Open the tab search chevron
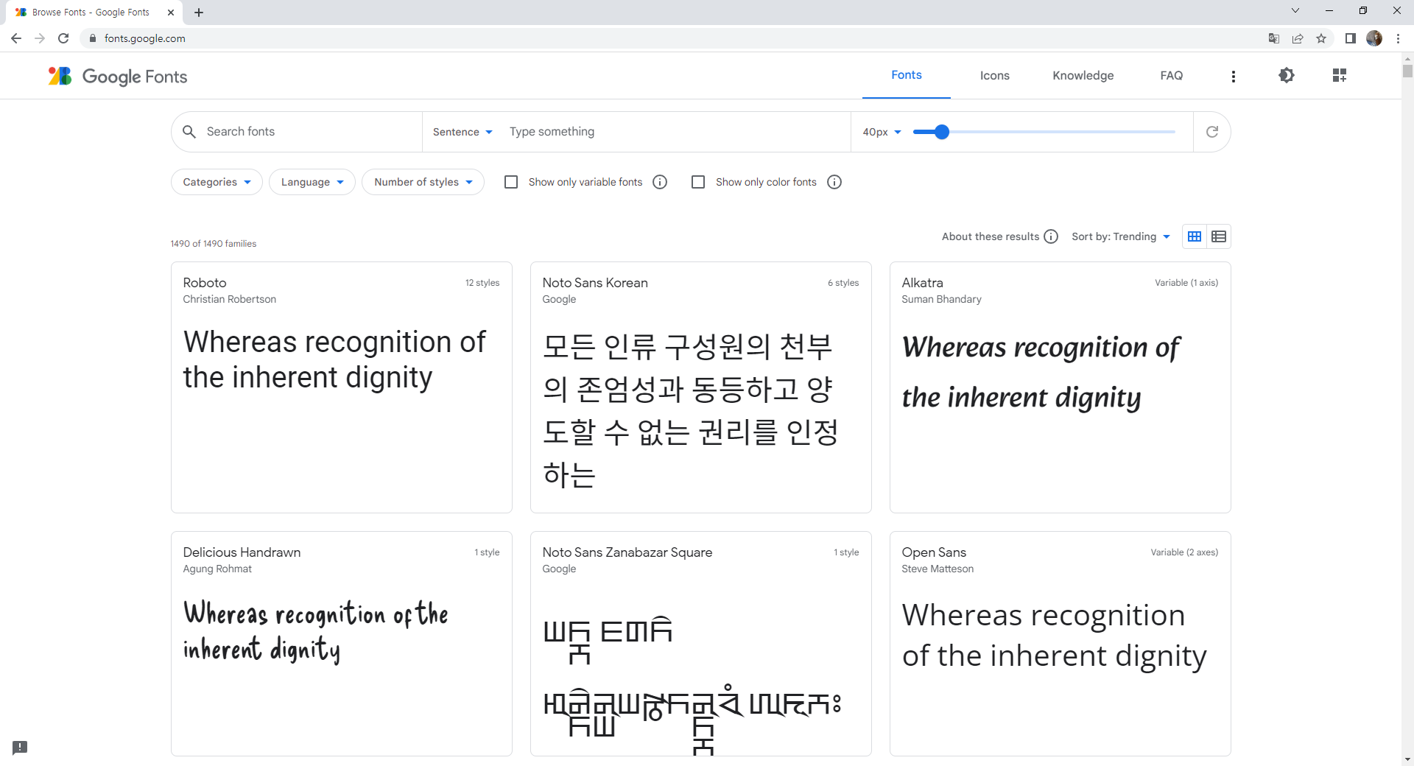The width and height of the screenshot is (1414, 766). 1295,10
